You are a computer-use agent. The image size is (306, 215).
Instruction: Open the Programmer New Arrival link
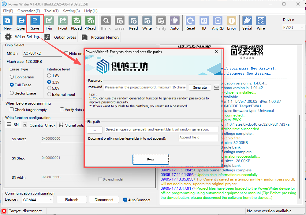click(x=249, y=68)
